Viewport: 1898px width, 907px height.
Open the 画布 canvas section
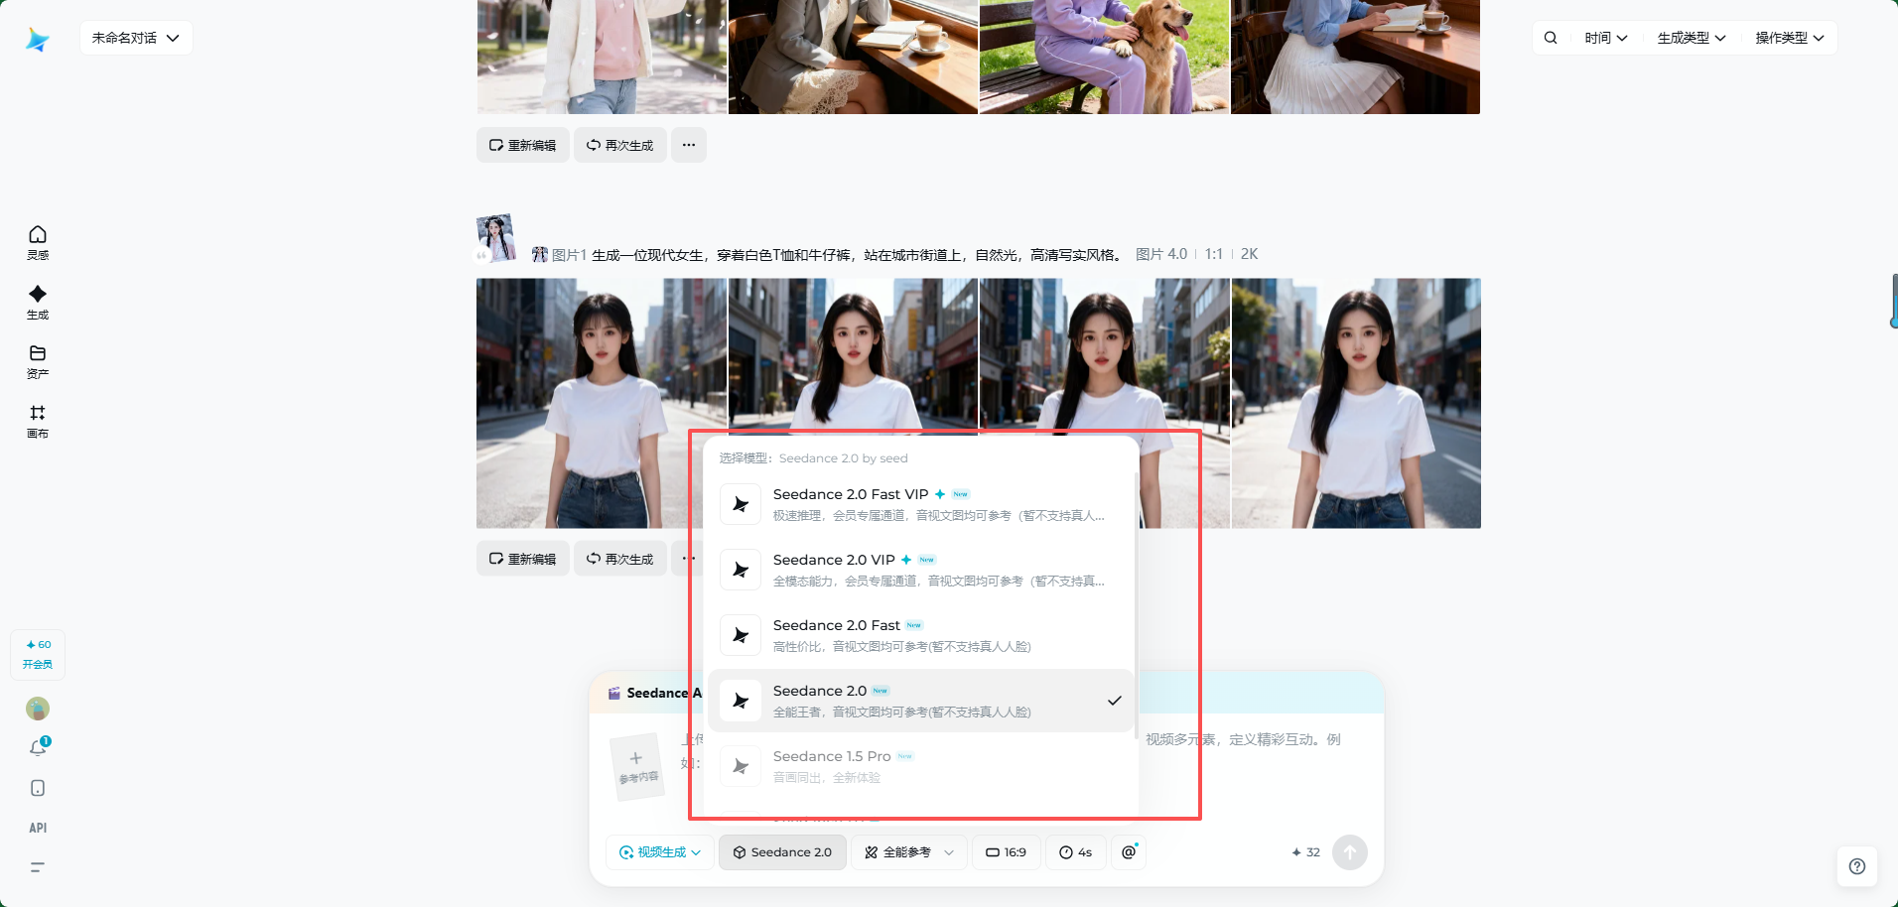point(37,421)
